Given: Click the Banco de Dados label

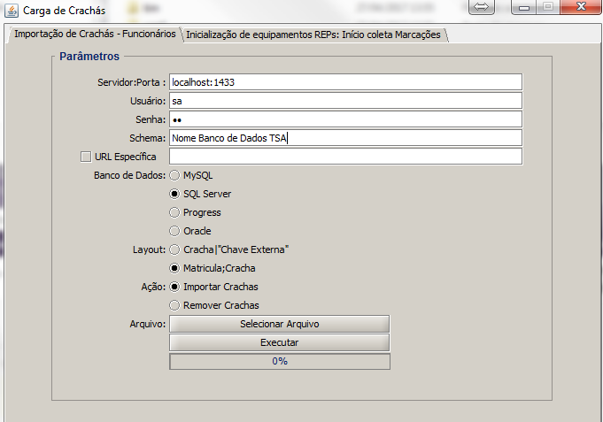Looking at the screenshot, I should (129, 175).
